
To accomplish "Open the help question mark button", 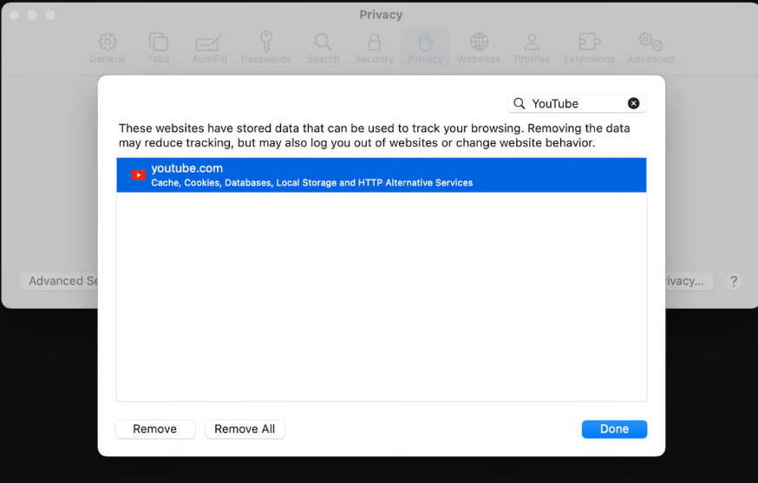I will point(734,281).
